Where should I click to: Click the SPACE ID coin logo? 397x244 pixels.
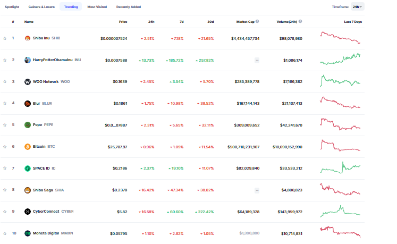[27, 168]
